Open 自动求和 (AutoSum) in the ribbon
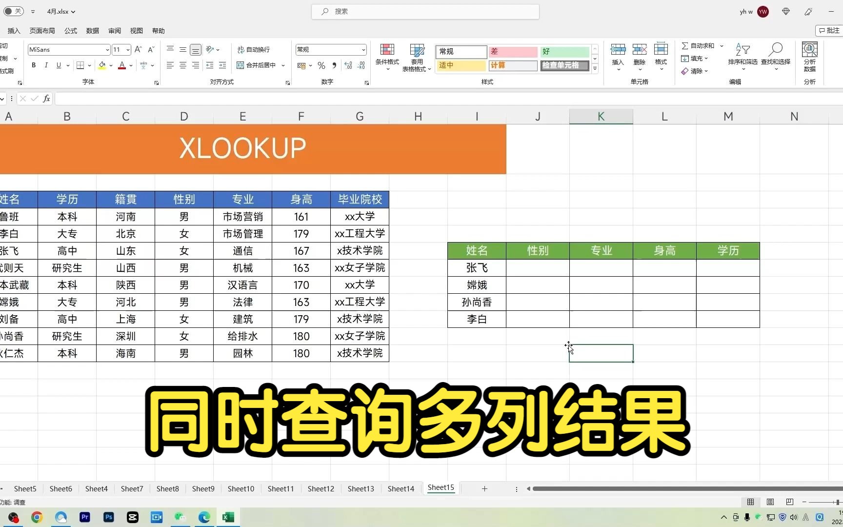This screenshot has height=527, width=843. (x=699, y=45)
